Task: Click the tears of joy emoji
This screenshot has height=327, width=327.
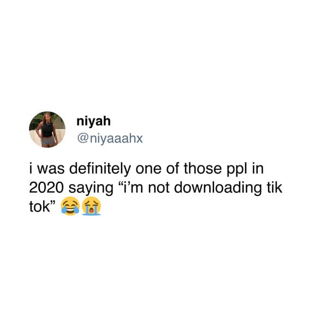Action: [x=70, y=206]
